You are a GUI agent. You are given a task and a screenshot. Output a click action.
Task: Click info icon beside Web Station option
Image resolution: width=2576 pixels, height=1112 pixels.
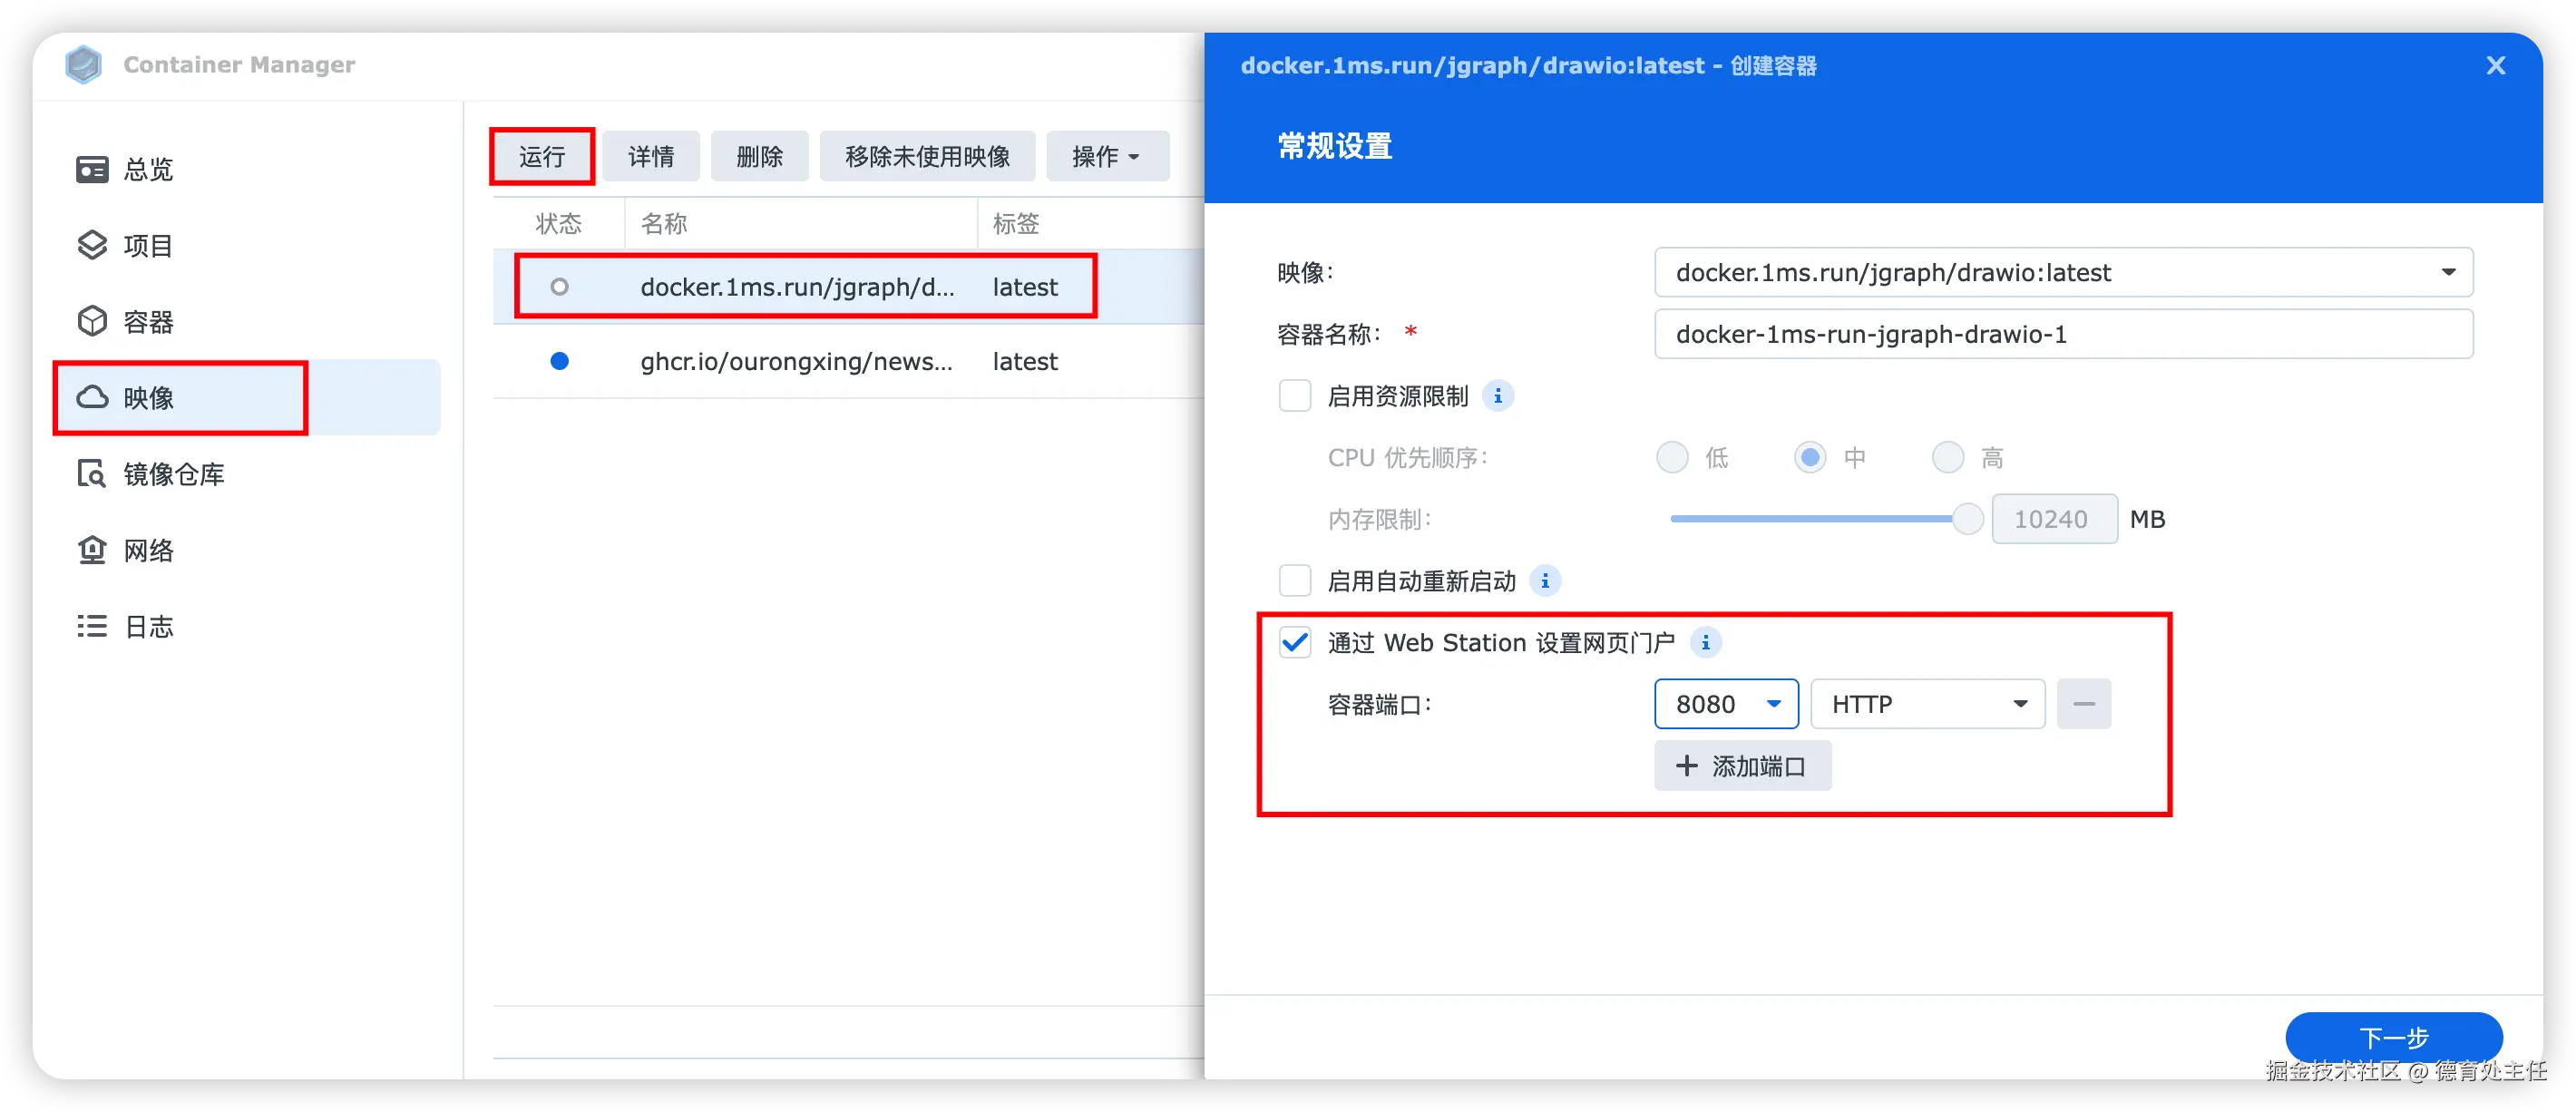(x=1705, y=642)
